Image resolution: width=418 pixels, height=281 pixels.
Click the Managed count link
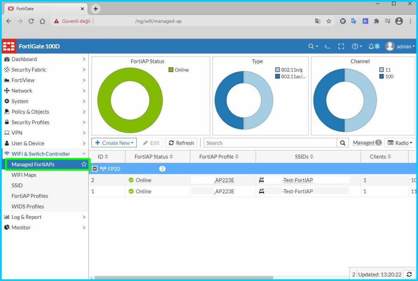pyautogui.click(x=367, y=143)
